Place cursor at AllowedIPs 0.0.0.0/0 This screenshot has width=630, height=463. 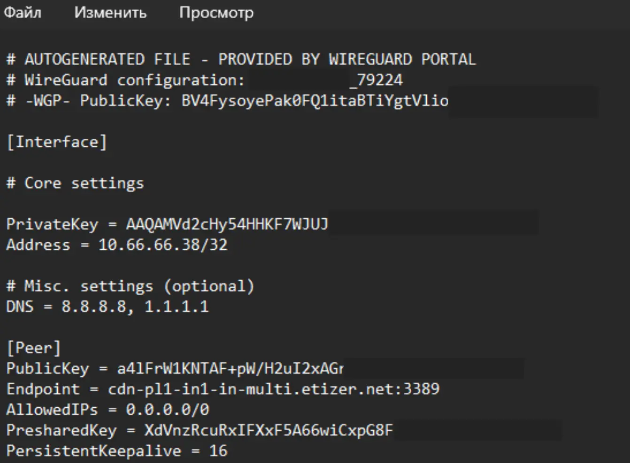(x=108, y=410)
